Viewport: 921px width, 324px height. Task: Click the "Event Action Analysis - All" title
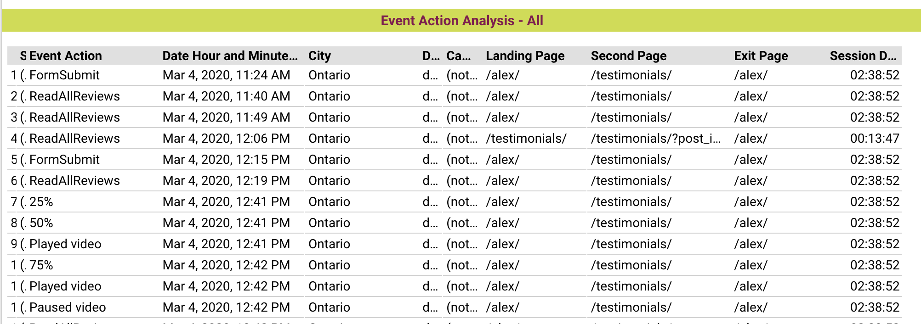click(461, 21)
